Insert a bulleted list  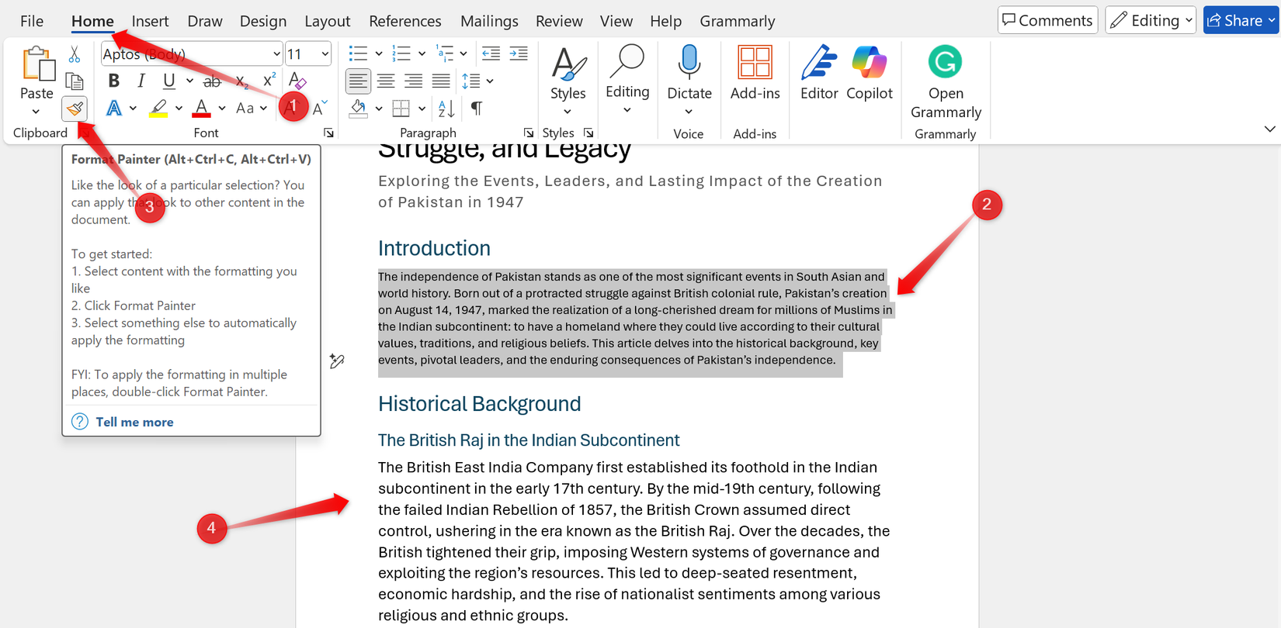click(x=358, y=53)
